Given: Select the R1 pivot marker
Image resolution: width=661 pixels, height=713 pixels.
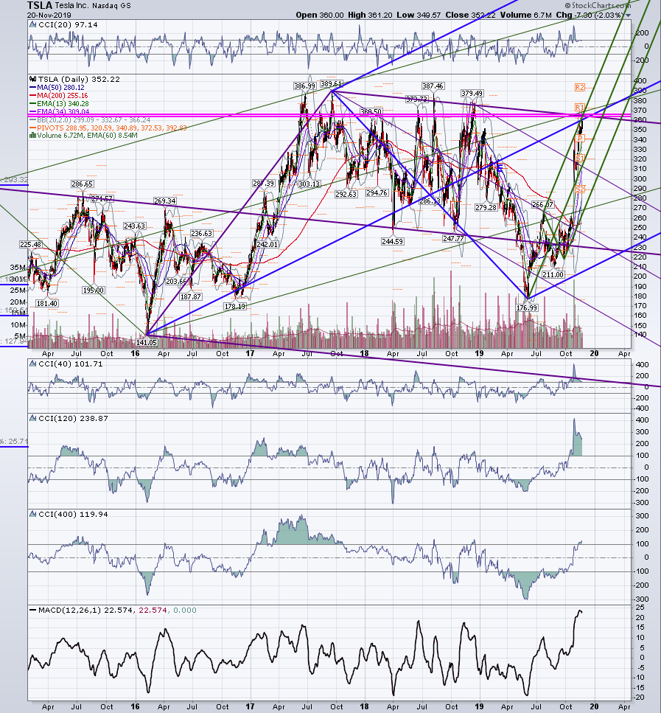Looking at the screenshot, I should tap(580, 108).
